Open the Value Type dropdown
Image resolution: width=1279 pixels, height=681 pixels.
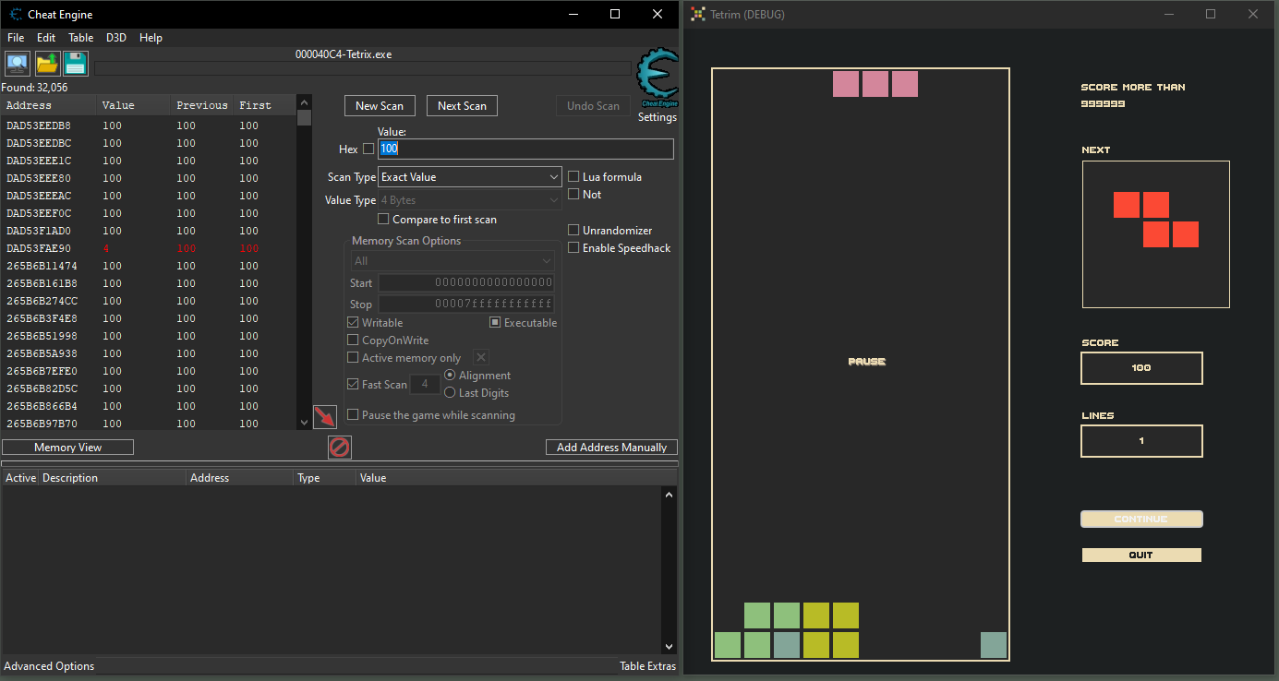click(470, 200)
